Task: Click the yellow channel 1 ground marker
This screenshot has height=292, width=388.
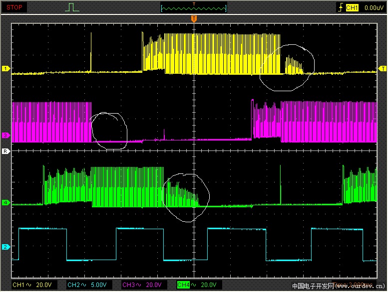Action: coord(6,68)
